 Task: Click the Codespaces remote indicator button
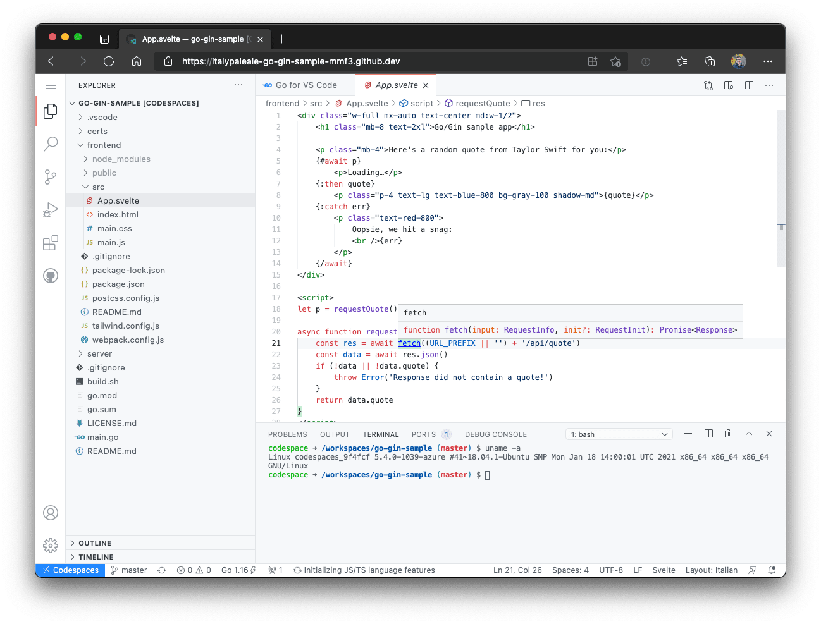point(71,570)
